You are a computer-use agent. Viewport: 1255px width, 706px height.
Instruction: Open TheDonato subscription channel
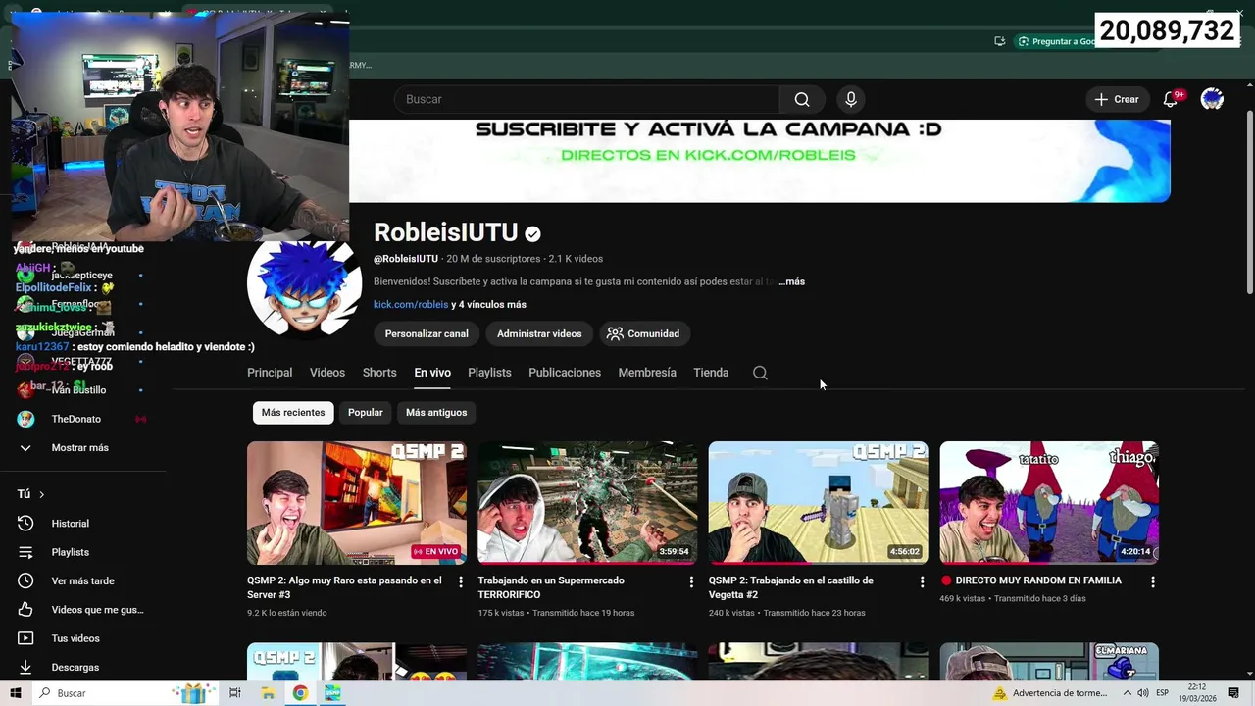[x=76, y=419]
